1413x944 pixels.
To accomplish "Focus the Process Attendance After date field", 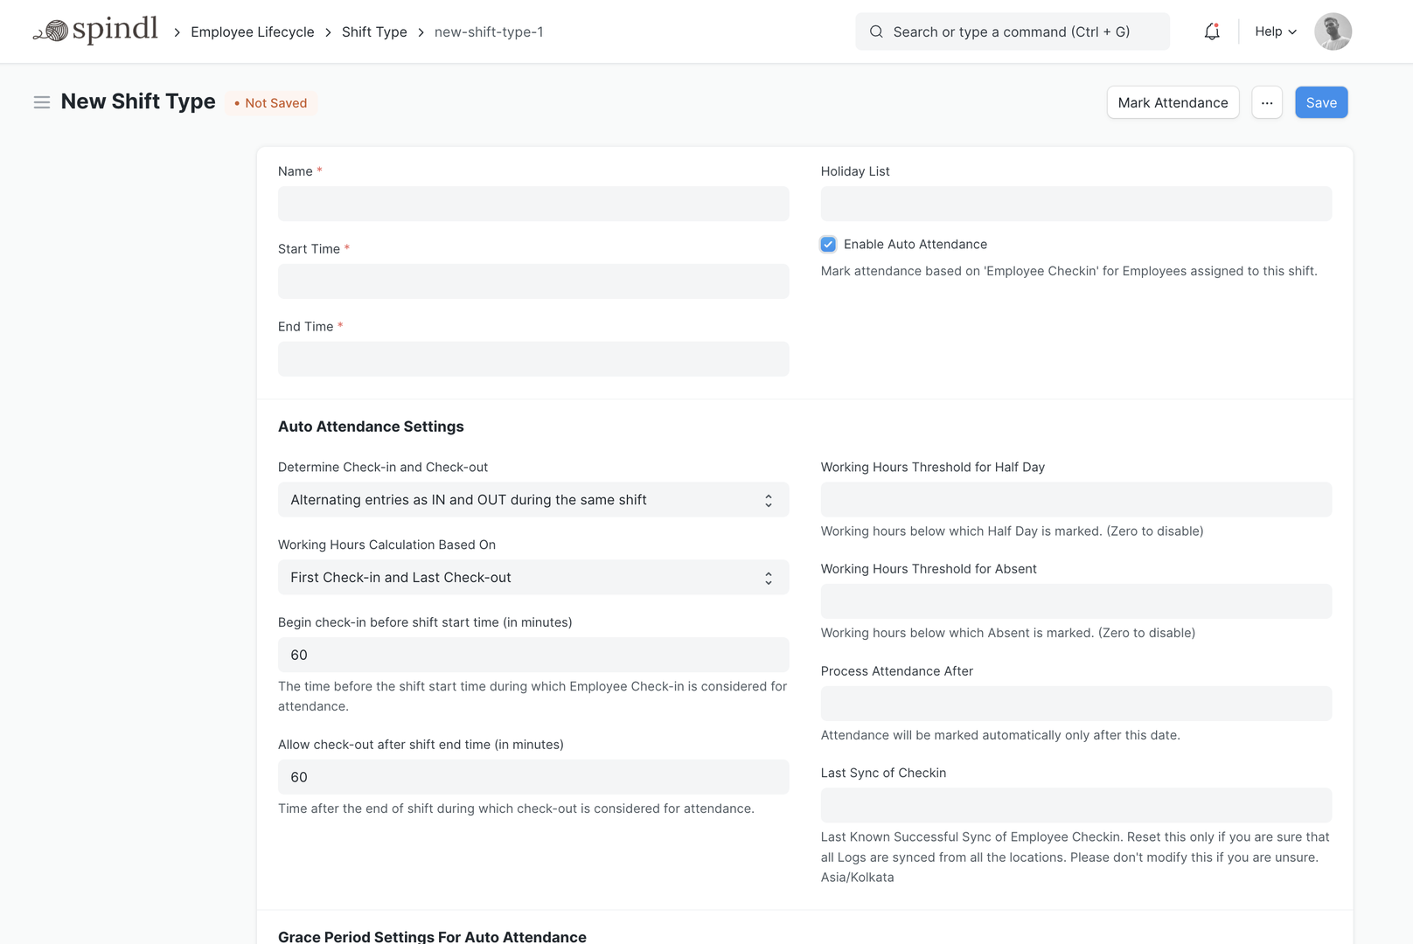I will click(x=1075, y=703).
